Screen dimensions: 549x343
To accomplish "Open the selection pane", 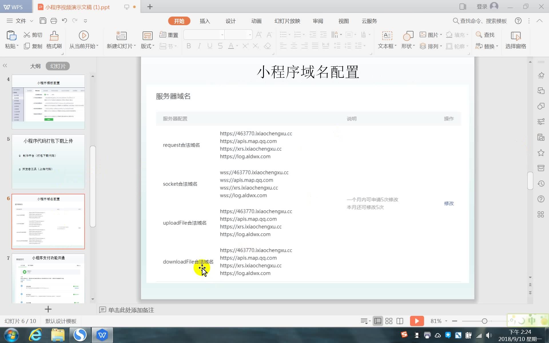I will (x=516, y=40).
